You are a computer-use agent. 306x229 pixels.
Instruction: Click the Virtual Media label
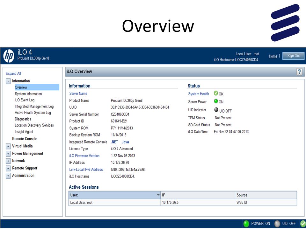[x=22, y=146]
